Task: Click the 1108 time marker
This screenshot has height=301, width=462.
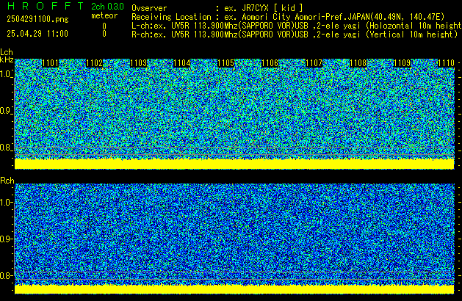Action: 358,63
